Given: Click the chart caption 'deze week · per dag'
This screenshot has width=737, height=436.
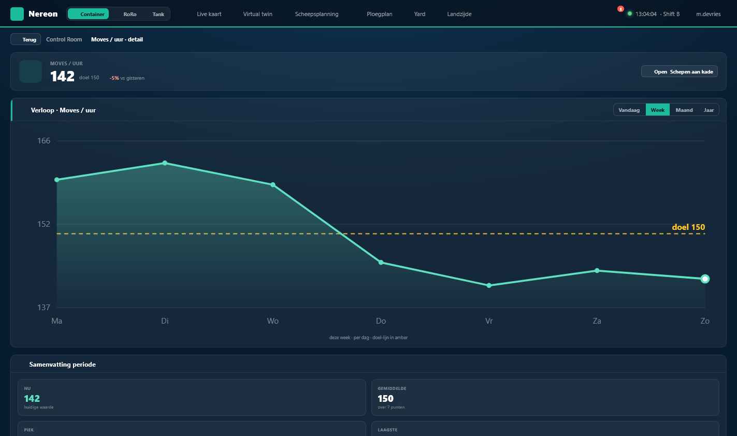Looking at the screenshot, I should [368, 338].
